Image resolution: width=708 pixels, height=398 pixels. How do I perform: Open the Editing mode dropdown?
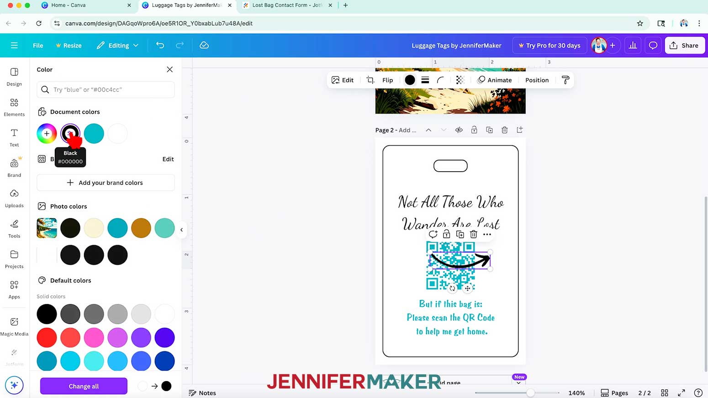[x=117, y=45]
